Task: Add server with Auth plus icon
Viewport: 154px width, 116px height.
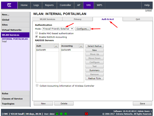Action: (x=56, y=46)
